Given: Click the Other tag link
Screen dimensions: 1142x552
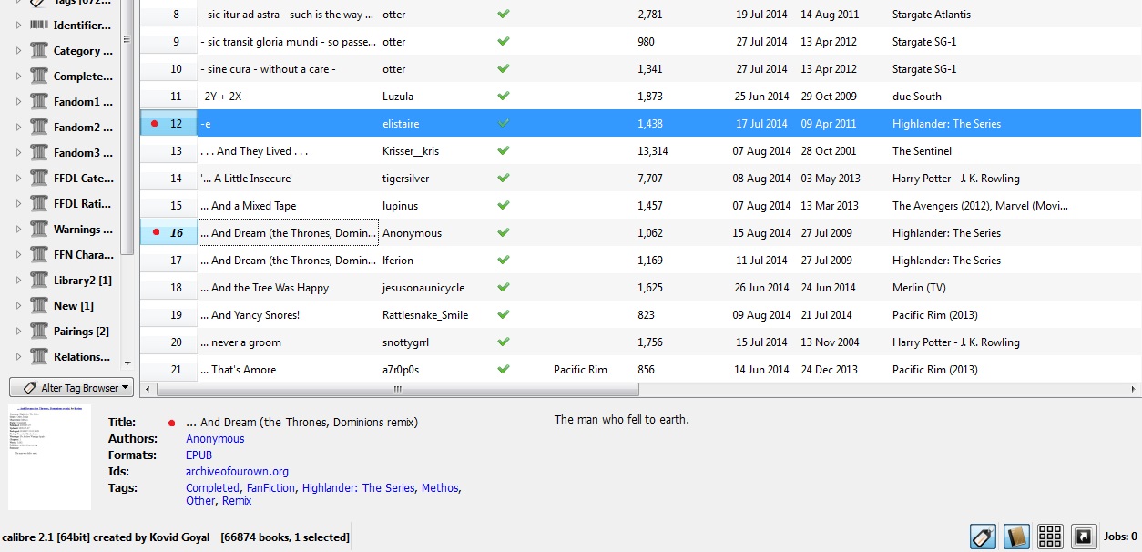Looking at the screenshot, I should click(x=200, y=501).
